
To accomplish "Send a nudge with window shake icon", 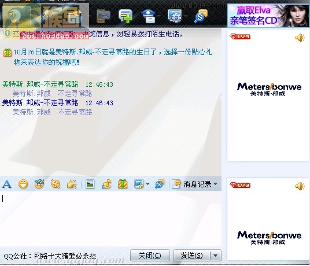I will click(x=56, y=184).
